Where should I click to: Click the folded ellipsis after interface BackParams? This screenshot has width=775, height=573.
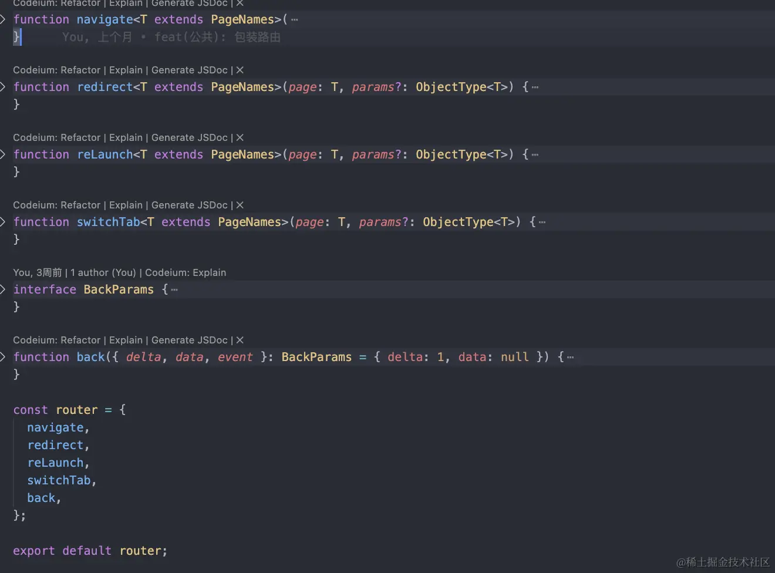pyautogui.click(x=174, y=290)
